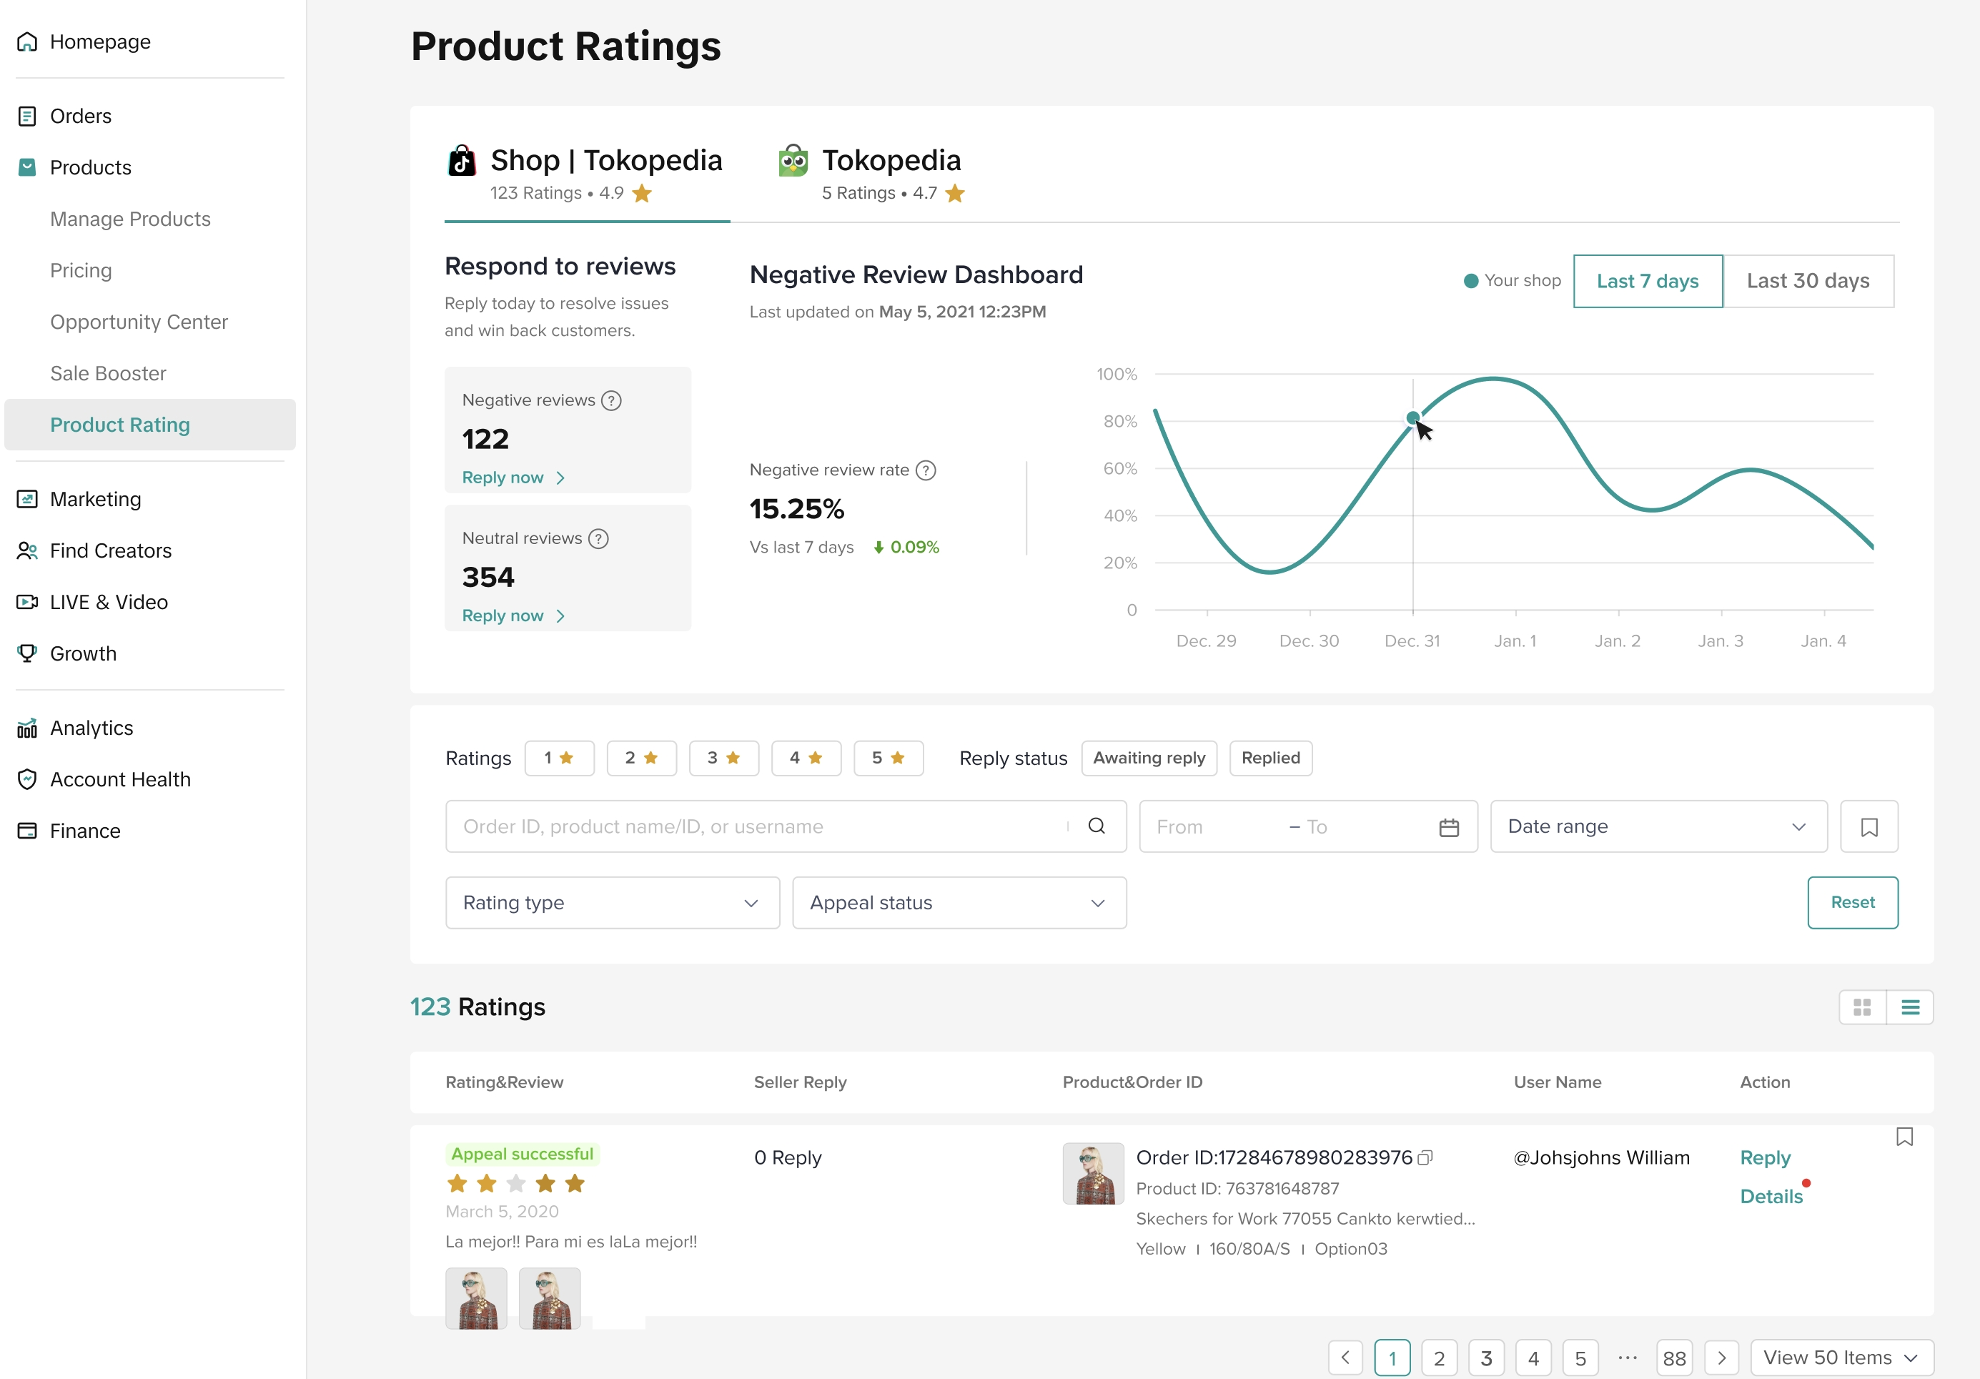Click the bookmark icon beside Date range
Viewport: 1980px width, 1379px height.
pyautogui.click(x=1868, y=827)
